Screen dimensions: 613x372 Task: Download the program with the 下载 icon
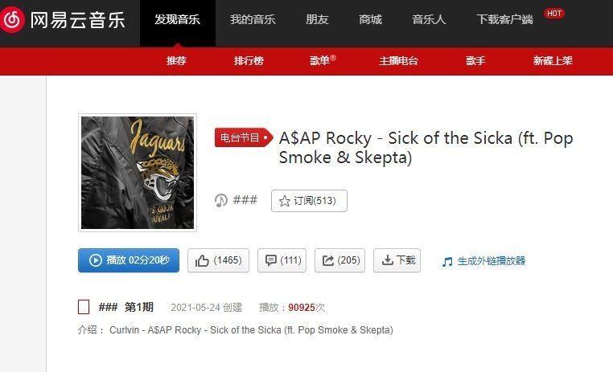(397, 260)
